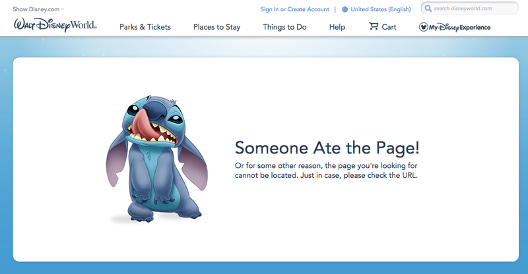Open the Parks & Tickets menu

point(145,27)
